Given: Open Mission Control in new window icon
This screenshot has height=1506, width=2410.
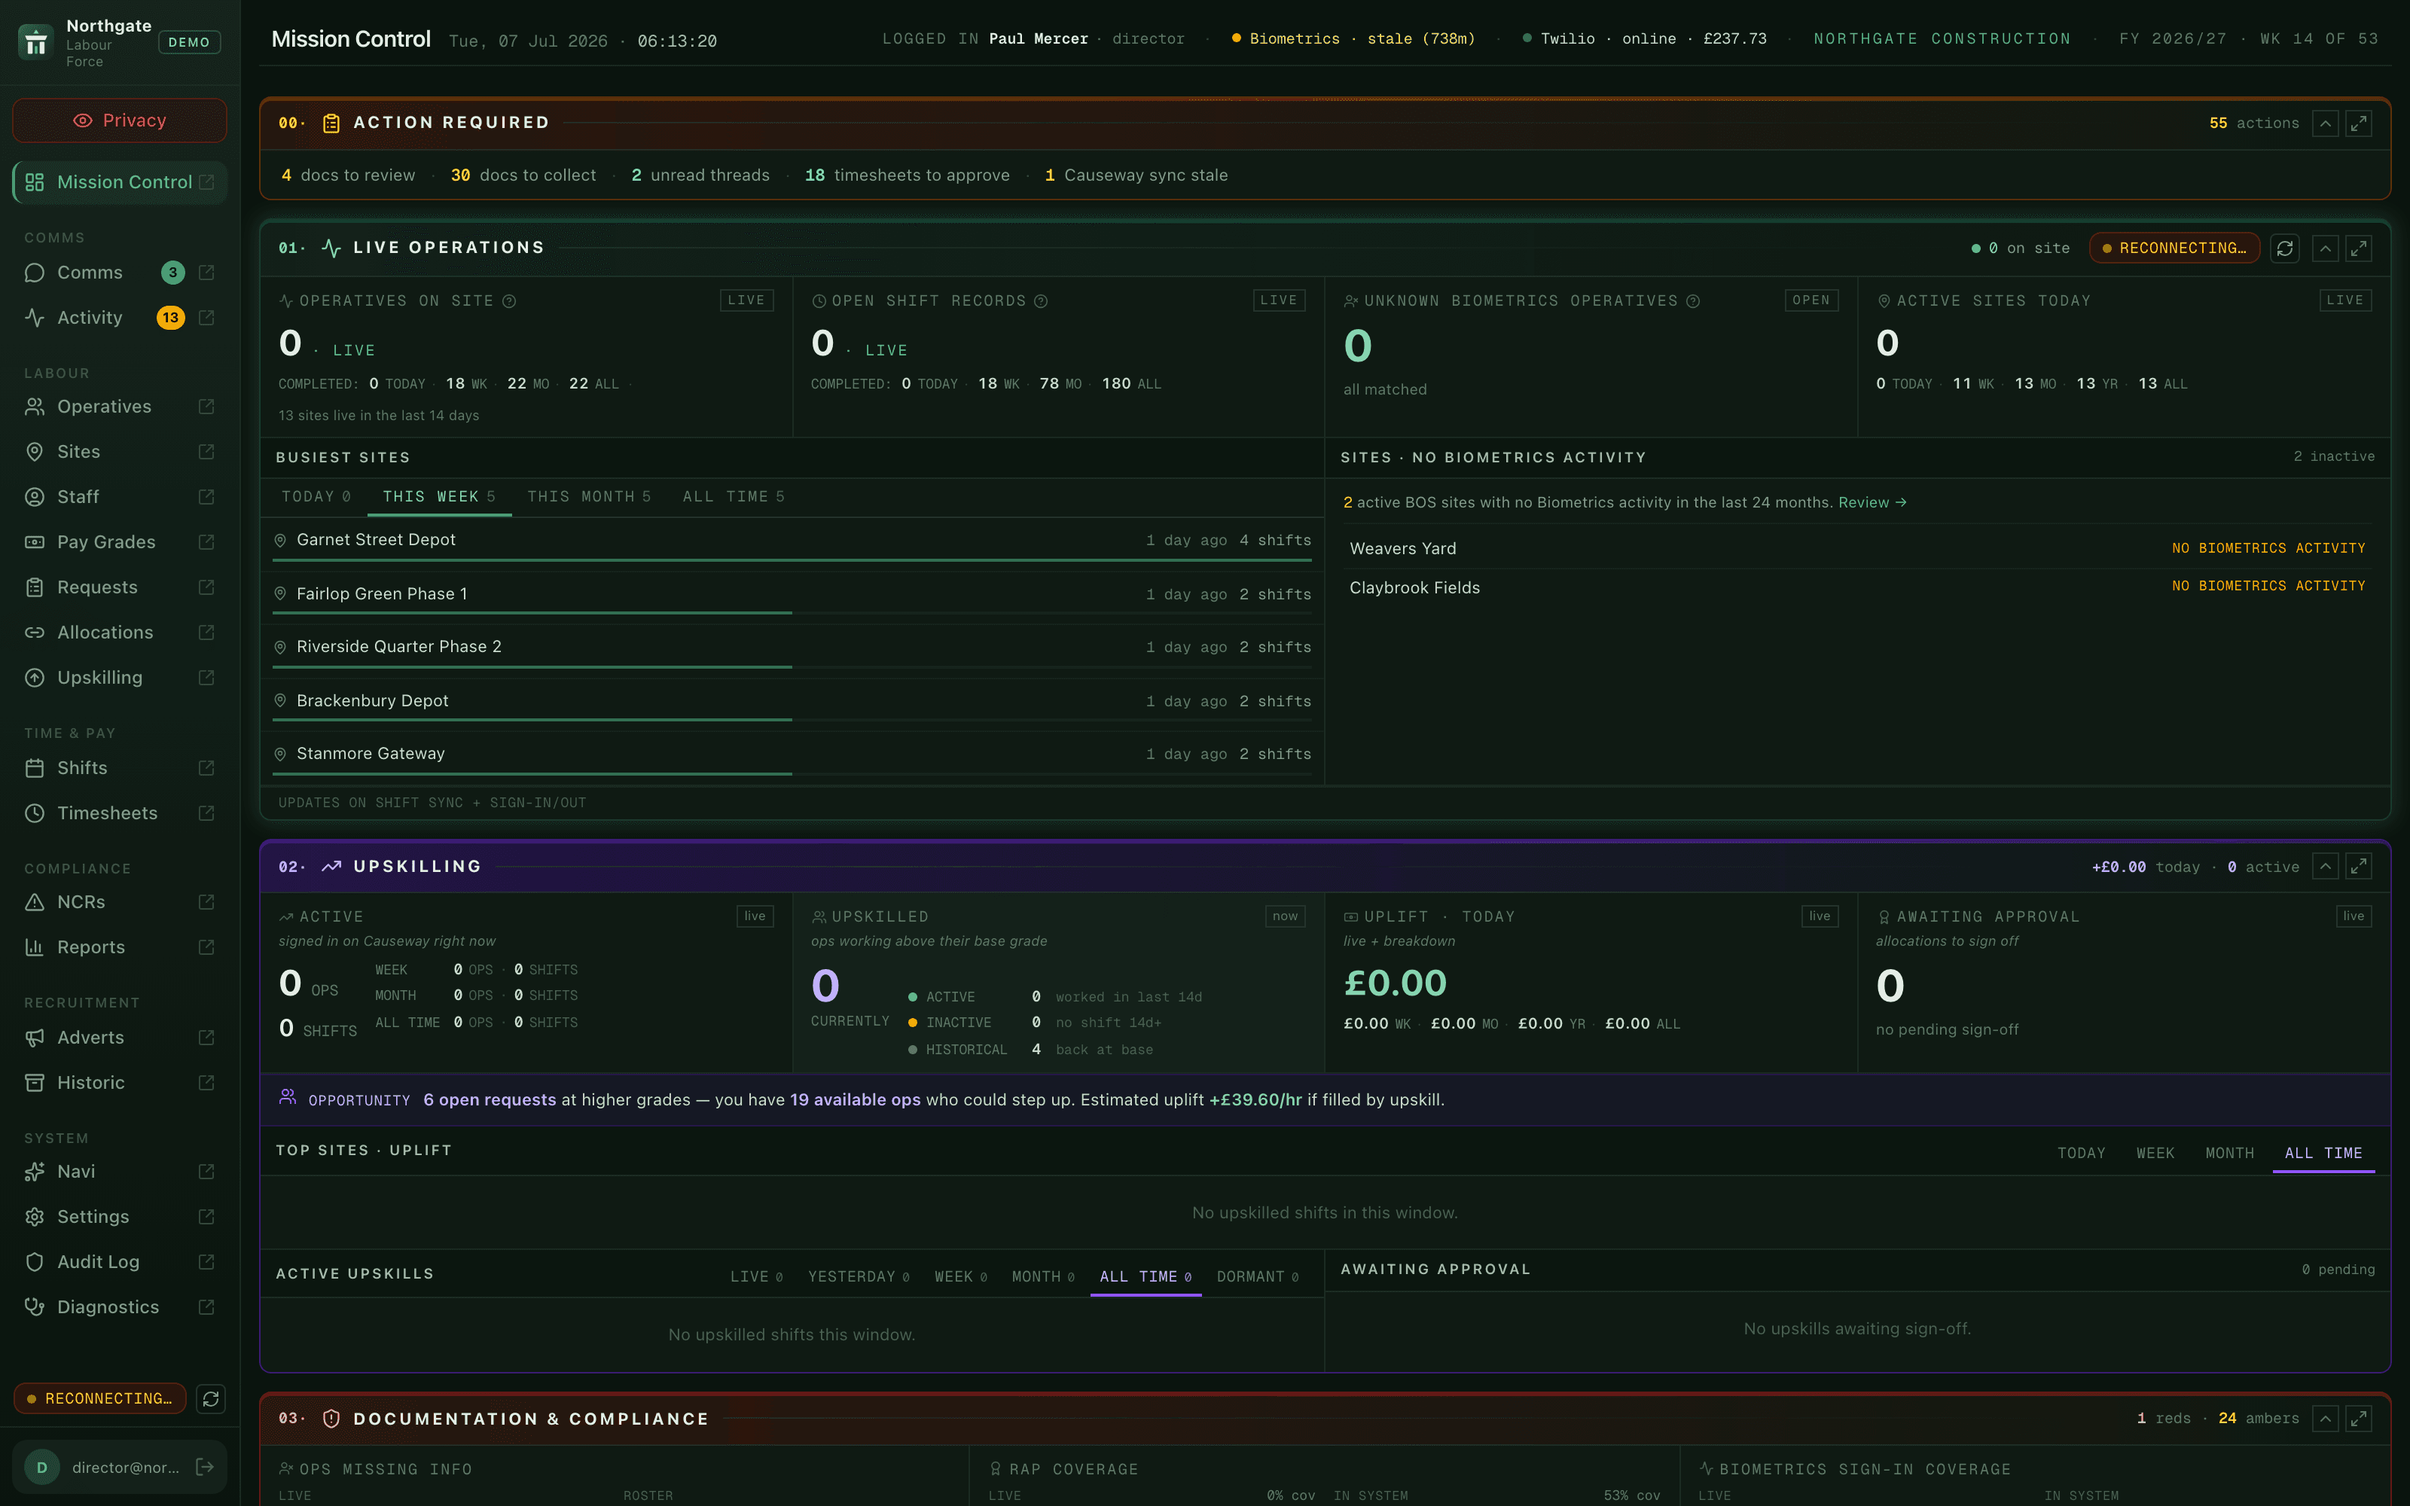Looking at the screenshot, I should [206, 182].
